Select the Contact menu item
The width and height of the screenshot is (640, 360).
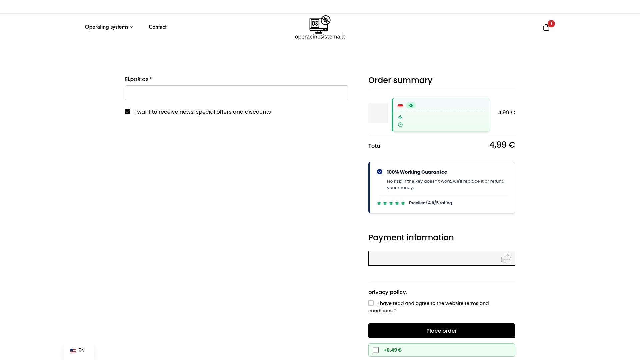(157, 27)
